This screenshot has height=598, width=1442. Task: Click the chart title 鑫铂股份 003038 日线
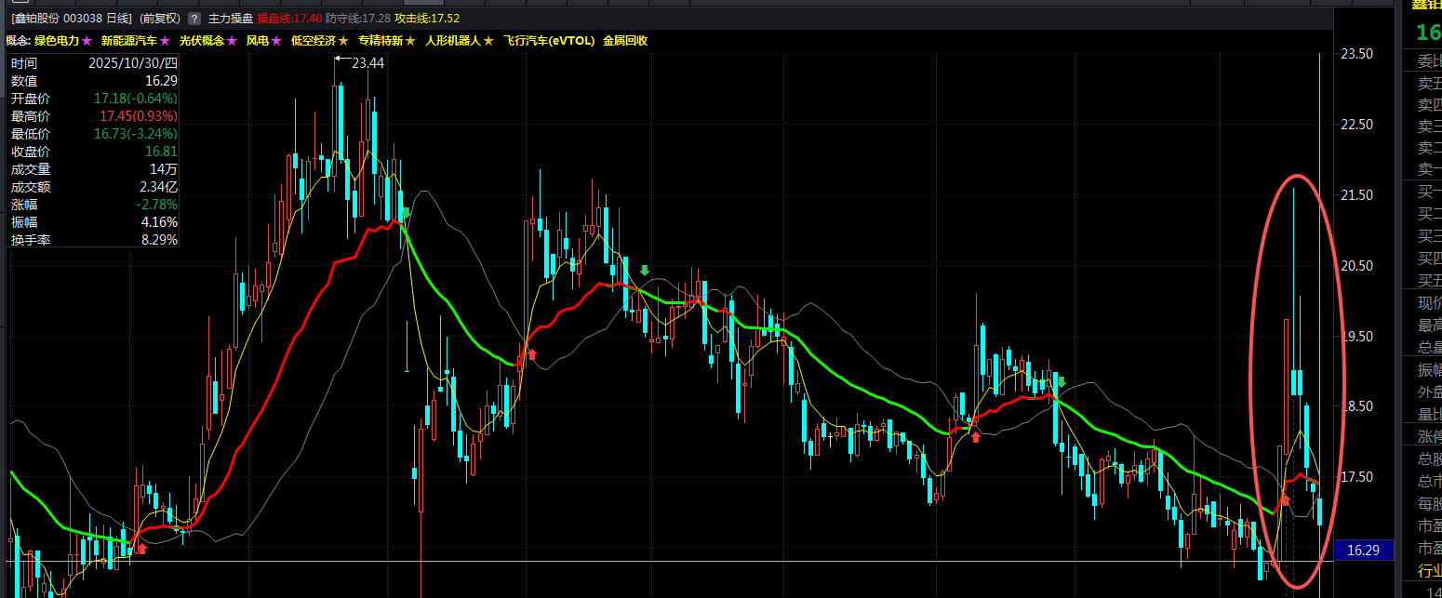pyautogui.click(x=72, y=19)
